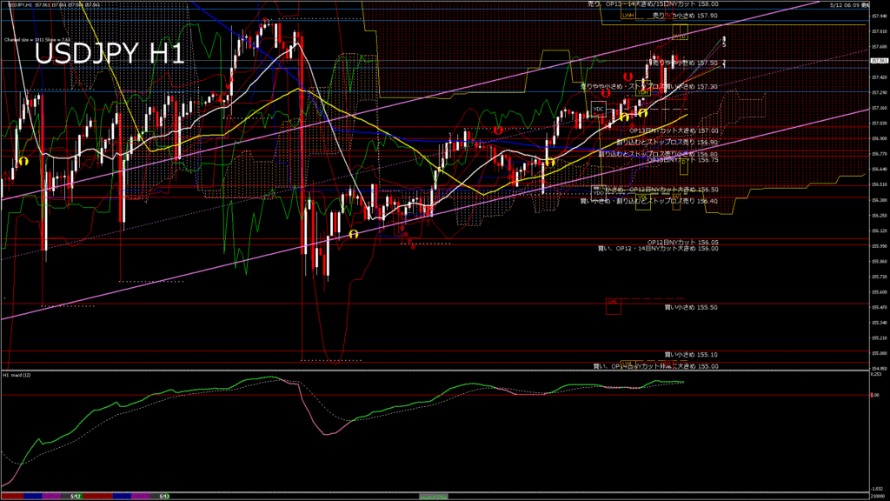Click the 買い小さめ 155.10 level label
The height and width of the screenshot is (501, 890).
pyautogui.click(x=691, y=355)
